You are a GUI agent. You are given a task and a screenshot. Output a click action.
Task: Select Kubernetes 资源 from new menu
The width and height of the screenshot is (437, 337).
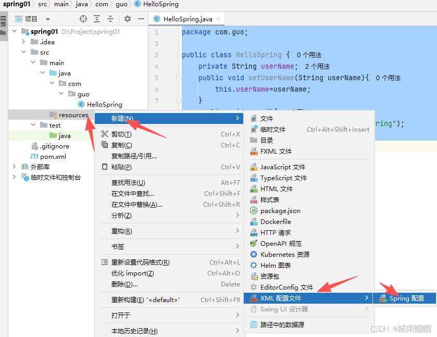284,255
